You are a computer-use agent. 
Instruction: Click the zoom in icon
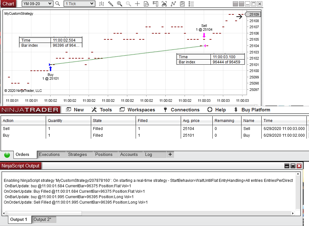pyautogui.click(x=119, y=4)
